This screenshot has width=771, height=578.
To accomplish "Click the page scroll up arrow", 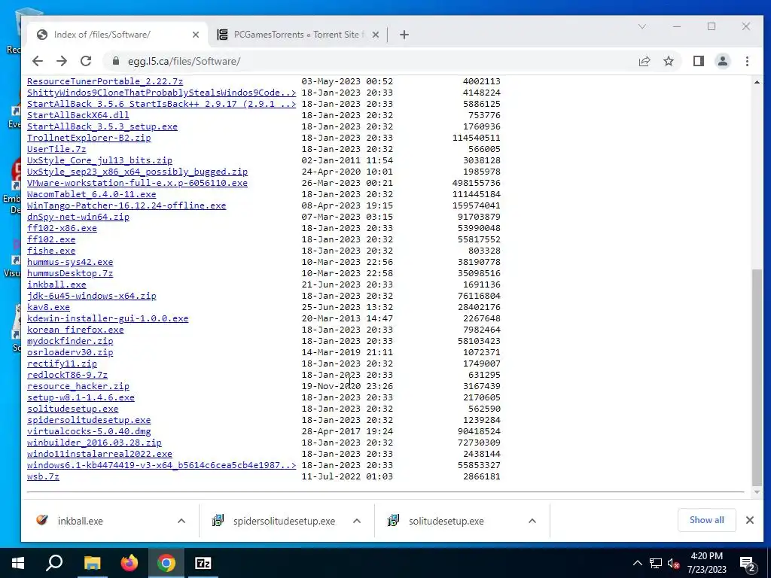I will point(757,82).
